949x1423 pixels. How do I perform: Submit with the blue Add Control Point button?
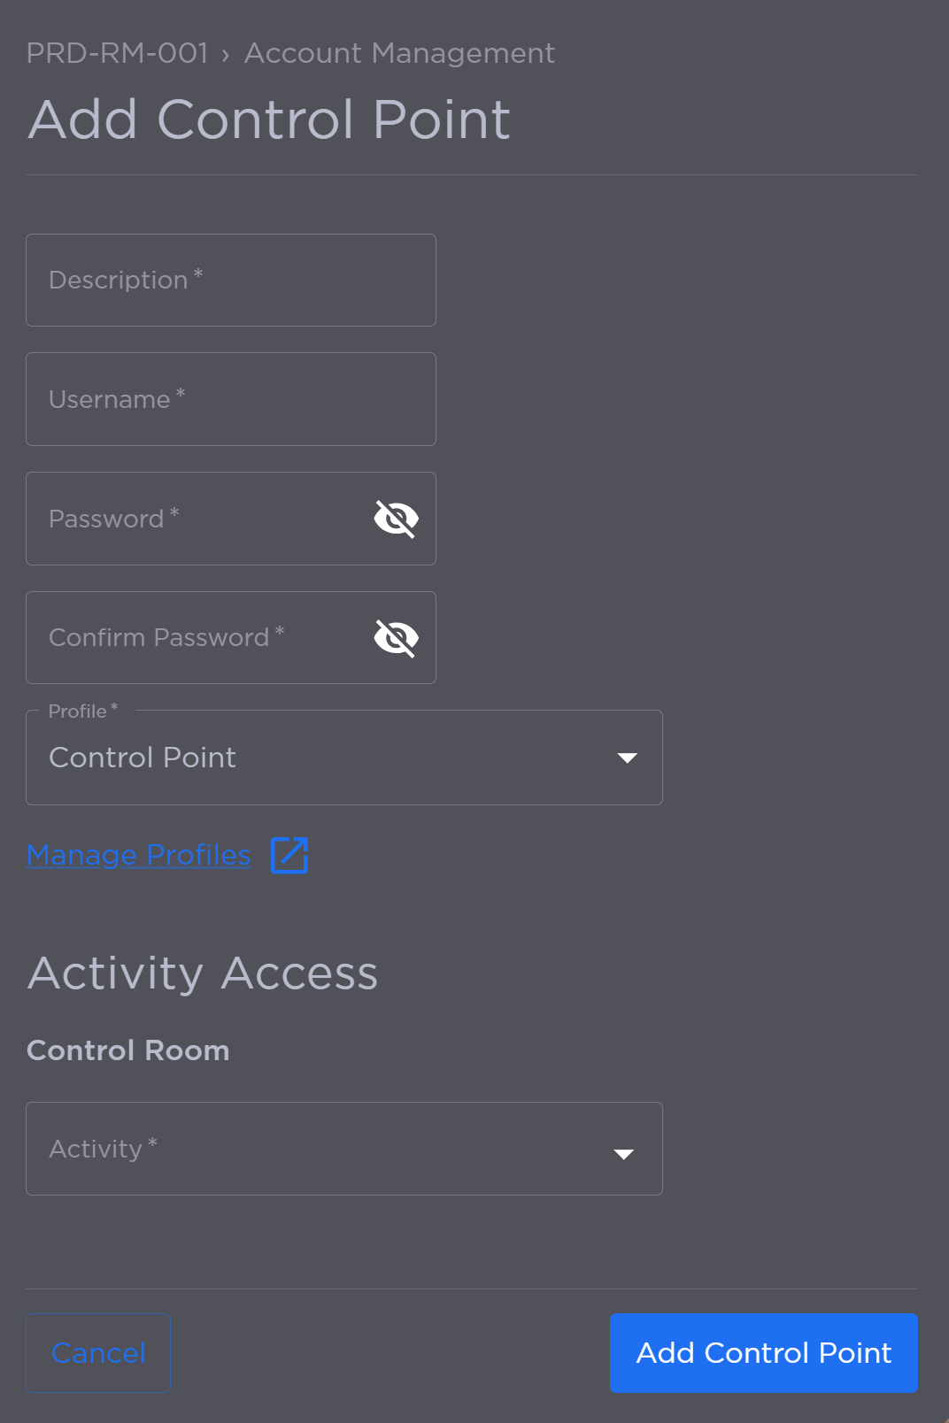click(x=763, y=1352)
